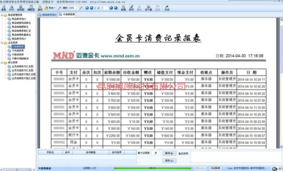Image resolution: width=283 pixels, height=171 pixels.
Task: Select 卡激活报表 tree item
Action: point(18,55)
